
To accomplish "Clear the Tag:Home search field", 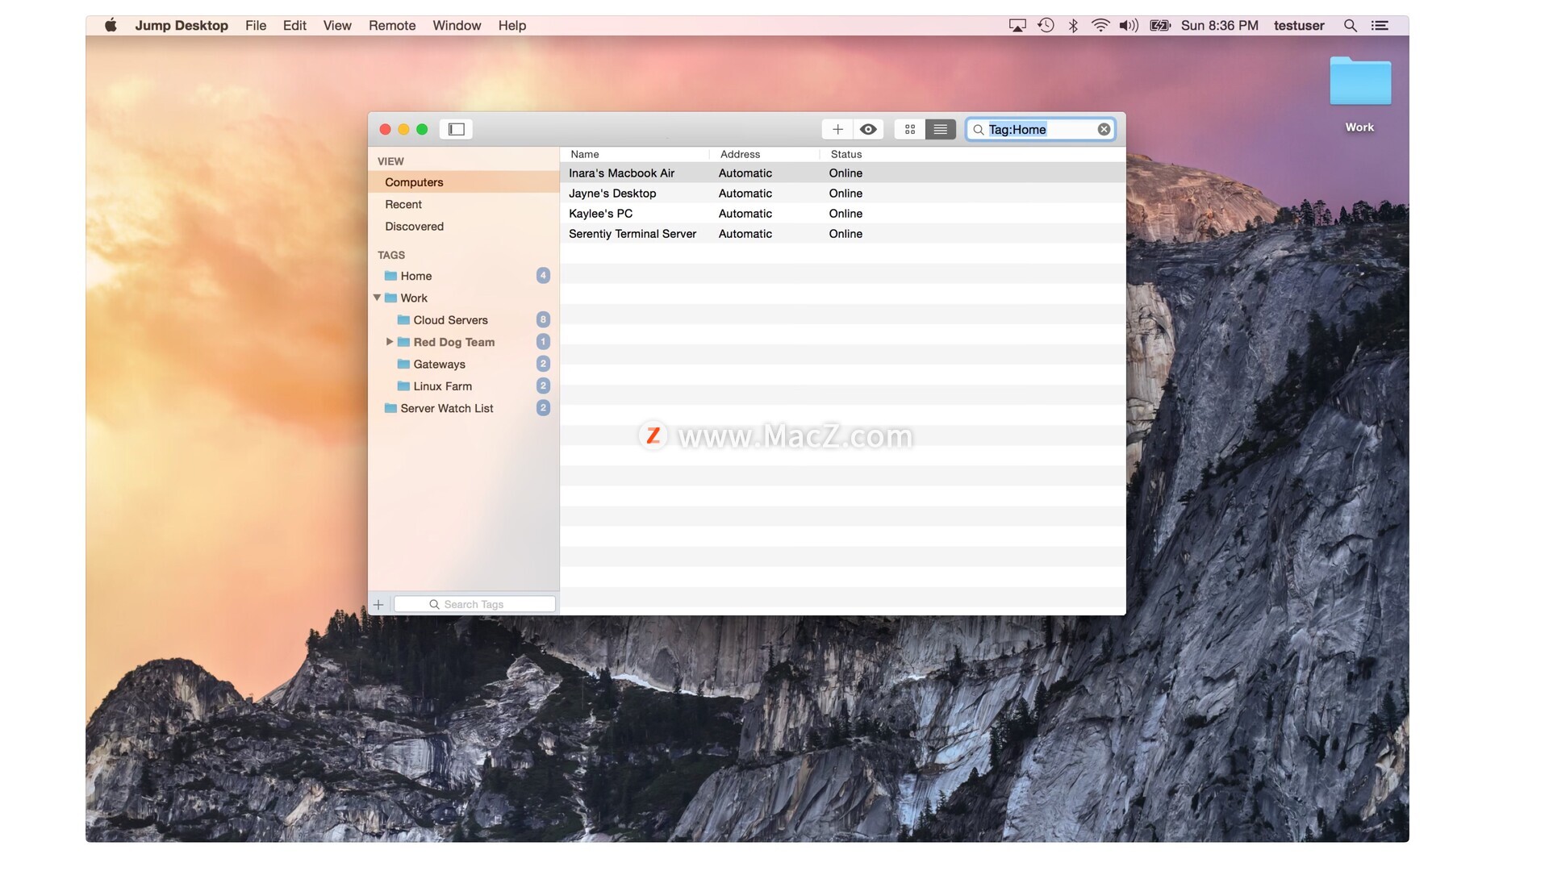I will coord(1104,129).
